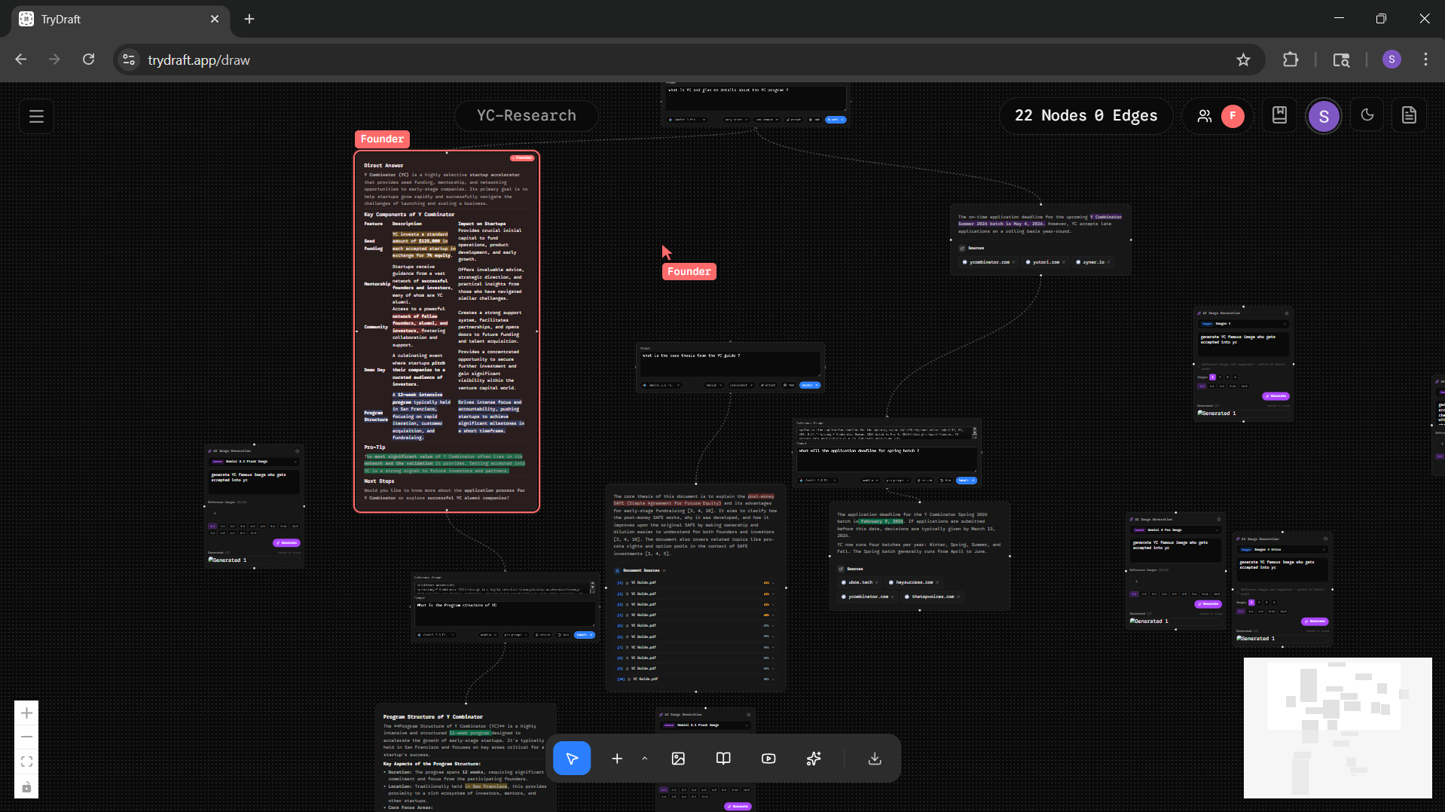Open browser extensions puzzle icon
Image resolution: width=1445 pixels, height=812 pixels.
[1291, 60]
